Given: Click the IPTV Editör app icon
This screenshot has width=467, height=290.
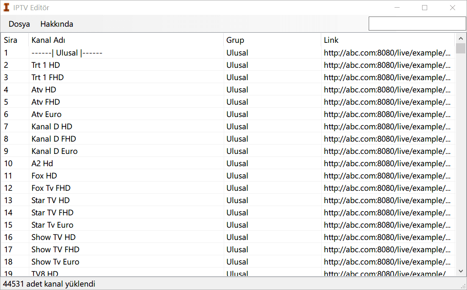Looking at the screenshot, I should coord(6,8).
